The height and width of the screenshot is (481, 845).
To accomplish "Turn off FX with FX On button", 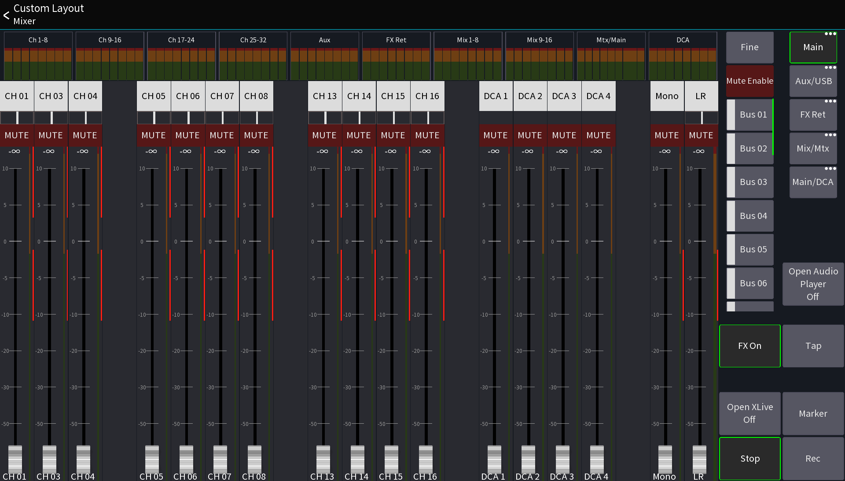I will (749, 346).
